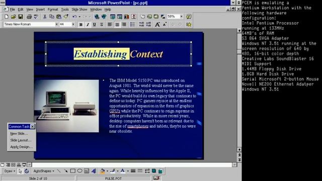Open the Dash Style options

tap(140, 171)
